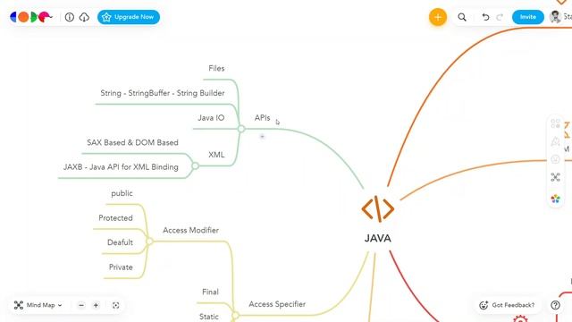Image resolution: width=572 pixels, height=322 pixels.
Task: Collapse the XML branch node circle
Action: [x=195, y=166]
